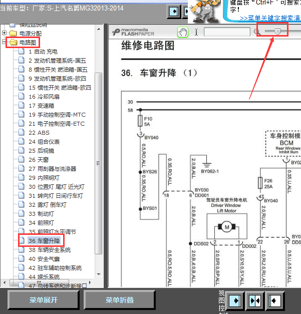The height and width of the screenshot is (314, 301).
Task: Open 24 组合仪表 diagram
Action: pos(44,142)
